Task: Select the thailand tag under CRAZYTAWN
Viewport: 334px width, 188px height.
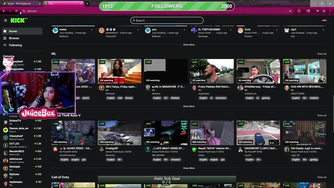Action: 314,98
